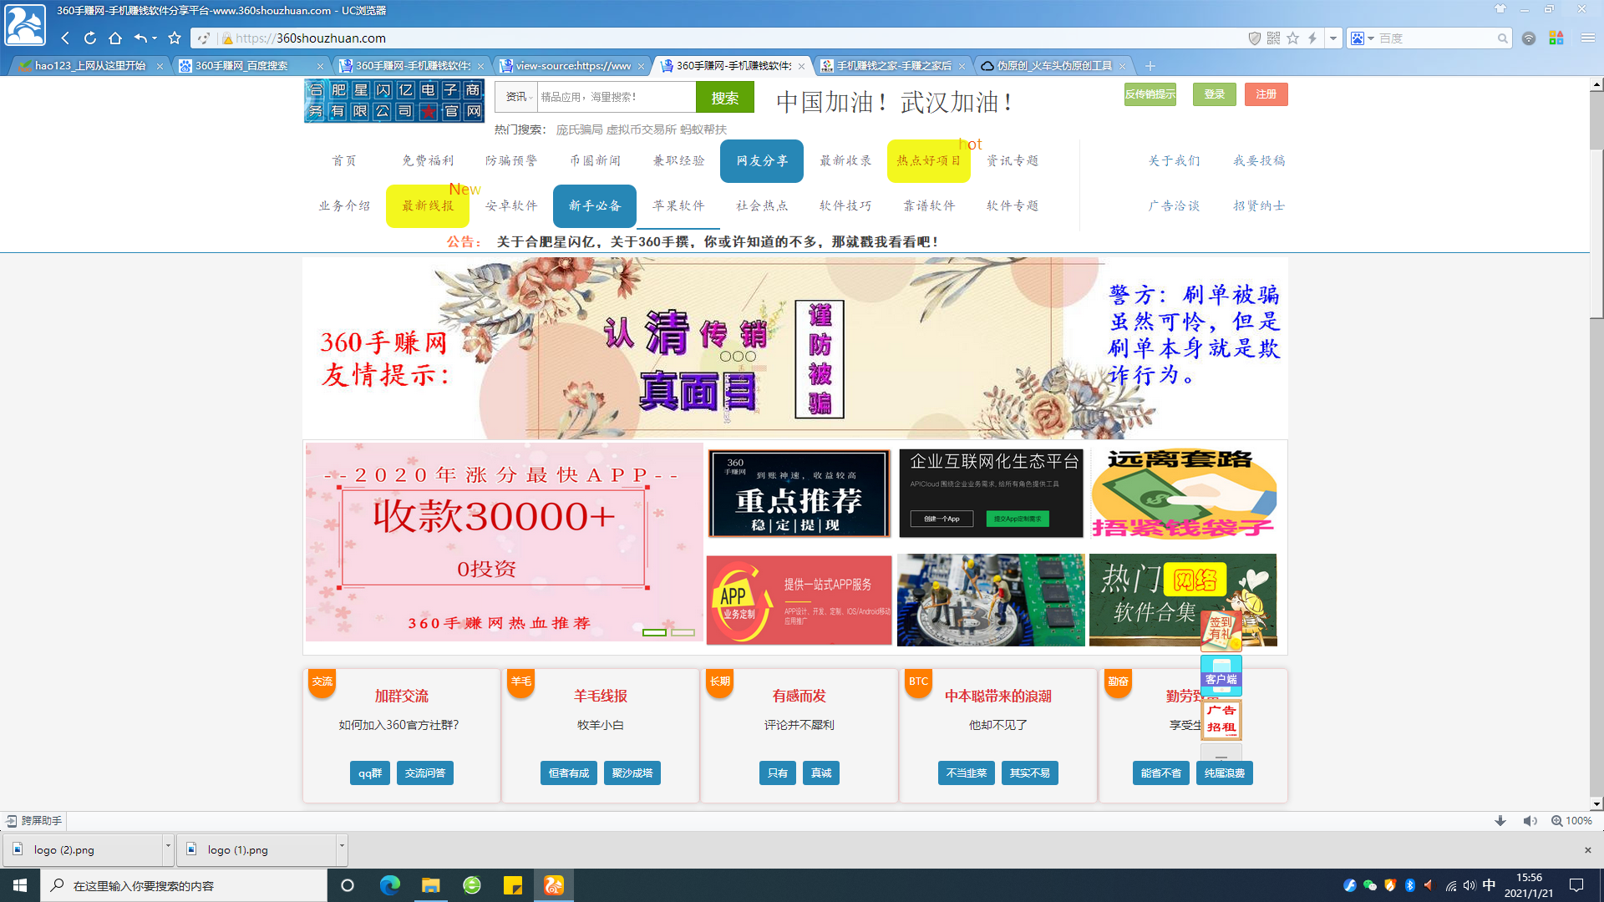Click the site search input field

tap(616, 97)
